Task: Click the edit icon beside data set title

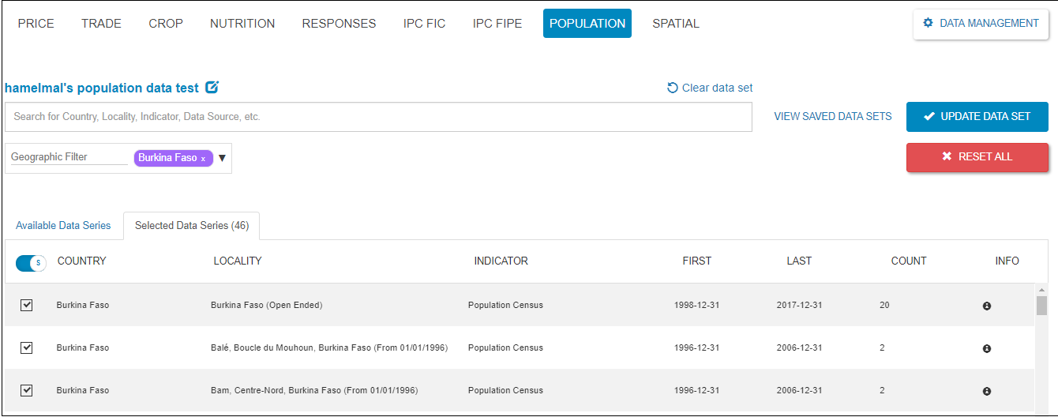Action: tap(212, 88)
